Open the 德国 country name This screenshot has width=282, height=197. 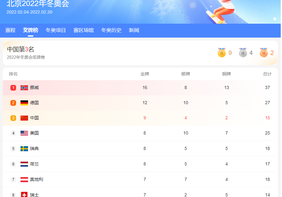click(x=34, y=103)
